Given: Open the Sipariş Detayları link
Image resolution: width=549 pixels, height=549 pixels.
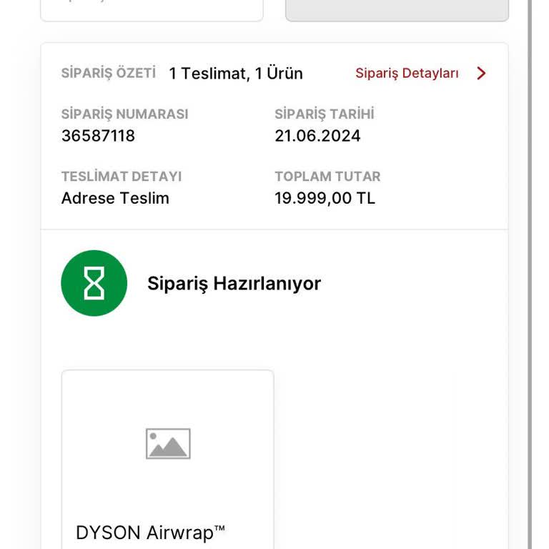Looking at the screenshot, I should point(407,74).
